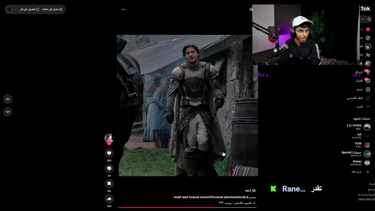Open the following-avatar icon in sidebar
This screenshot has width=375, height=211.
pyautogui.click(x=368, y=46)
